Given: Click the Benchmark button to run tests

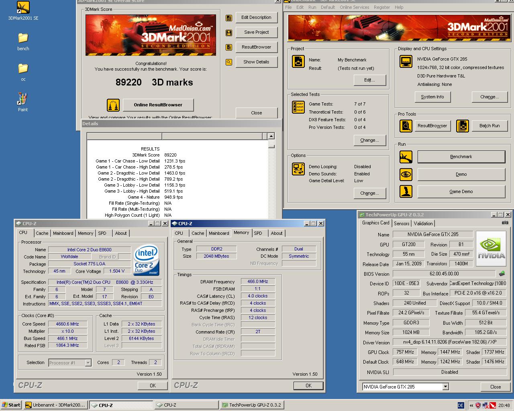Looking at the screenshot, I should coord(461,157).
